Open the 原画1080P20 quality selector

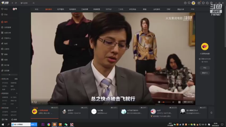[x=188, y=102]
